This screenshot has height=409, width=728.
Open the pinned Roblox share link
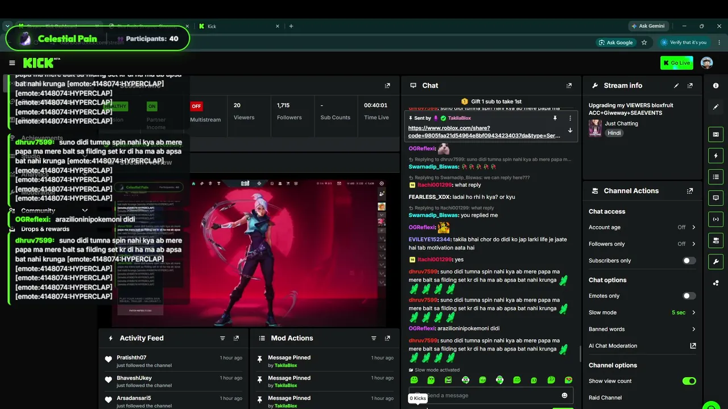click(484, 132)
